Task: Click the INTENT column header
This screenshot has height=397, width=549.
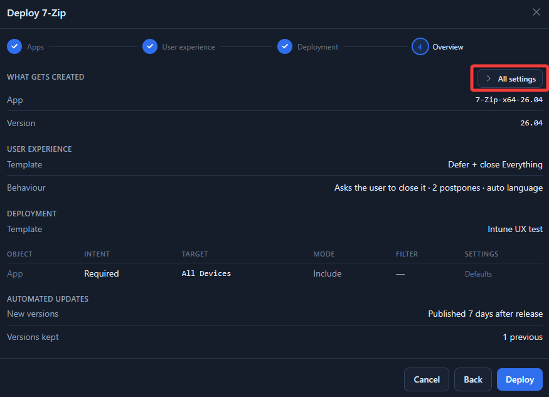Action: [97, 254]
